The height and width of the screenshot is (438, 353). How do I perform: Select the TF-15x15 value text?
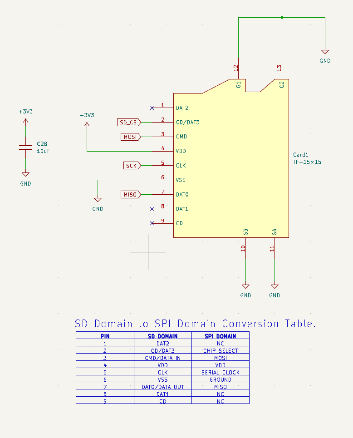[x=307, y=162]
